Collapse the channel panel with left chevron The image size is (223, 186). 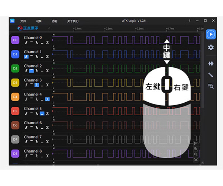[49, 28]
